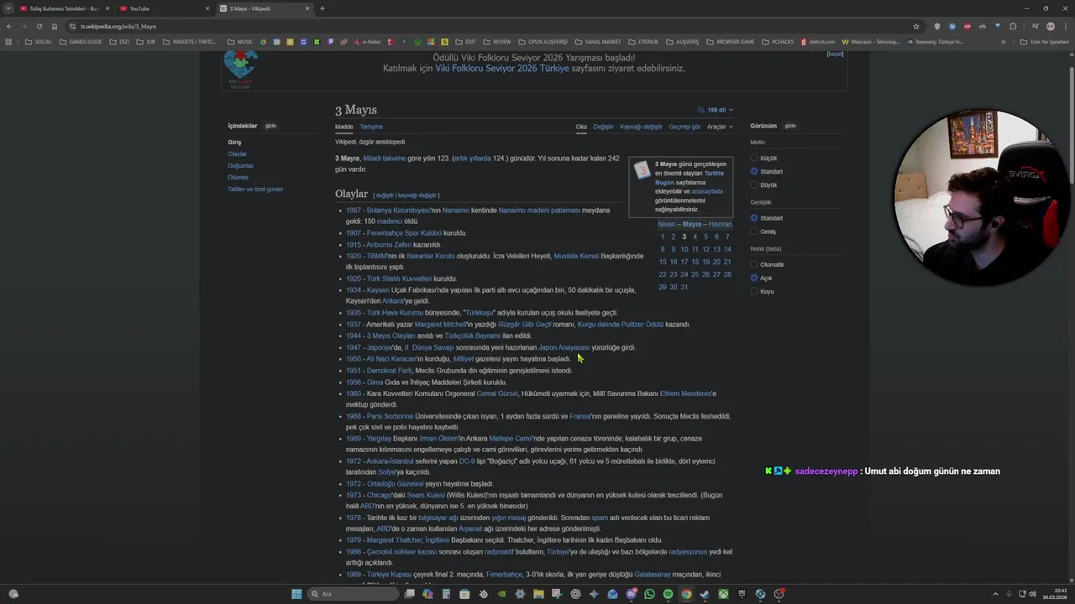
Task: Jump to Doğumlar in contents
Action: pos(240,165)
